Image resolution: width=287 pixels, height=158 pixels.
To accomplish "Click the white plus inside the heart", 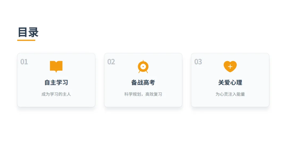I will tap(230, 67).
